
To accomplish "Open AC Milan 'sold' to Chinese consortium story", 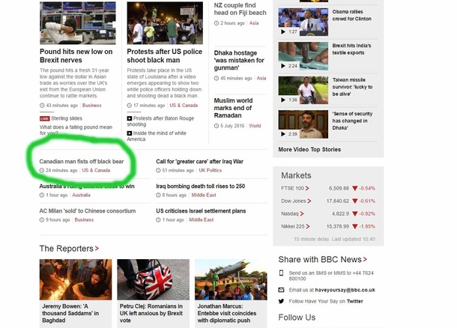I will [88, 211].
